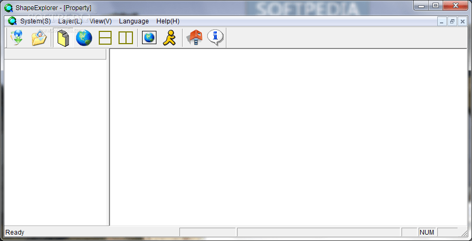Open the Layer(L) menu
This screenshot has height=241, width=472.
pyautogui.click(x=70, y=21)
